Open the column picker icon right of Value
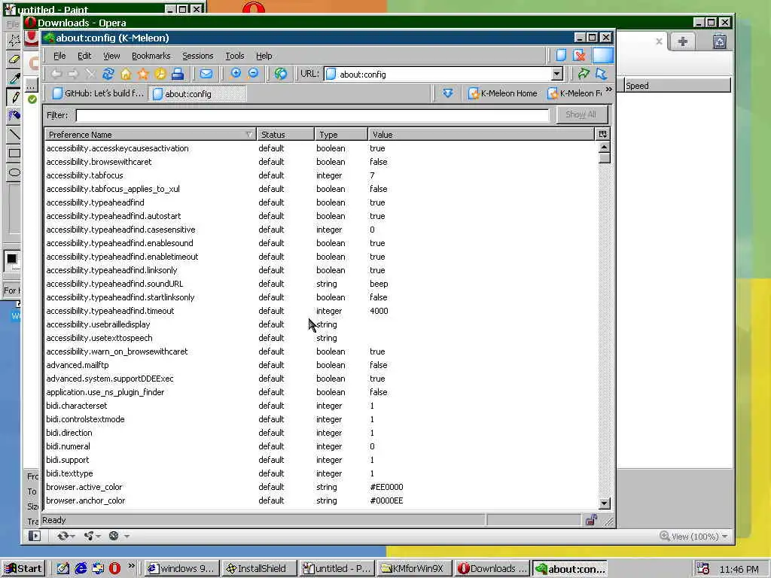771x578 pixels. click(x=602, y=134)
